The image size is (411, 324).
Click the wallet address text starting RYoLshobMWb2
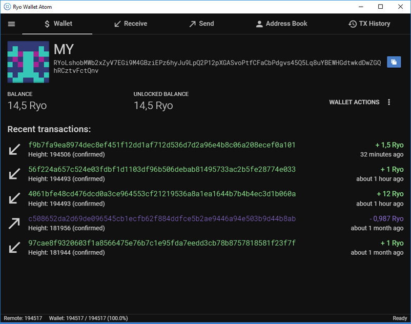217,67
